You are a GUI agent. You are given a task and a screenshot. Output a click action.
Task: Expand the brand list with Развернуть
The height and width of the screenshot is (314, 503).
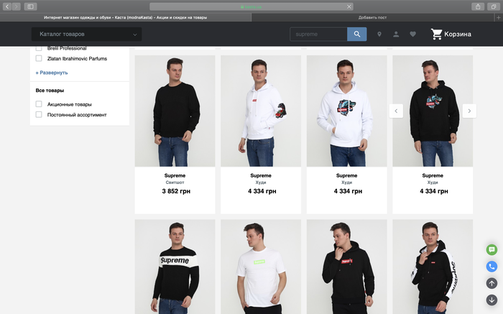coord(52,73)
